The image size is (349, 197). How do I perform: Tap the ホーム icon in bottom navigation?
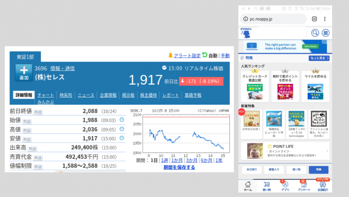pyautogui.click(x=248, y=187)
